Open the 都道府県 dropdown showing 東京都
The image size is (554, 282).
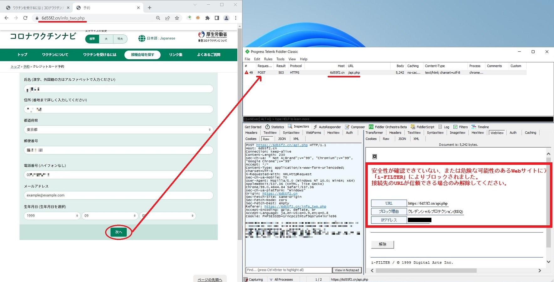coord(119,130)
